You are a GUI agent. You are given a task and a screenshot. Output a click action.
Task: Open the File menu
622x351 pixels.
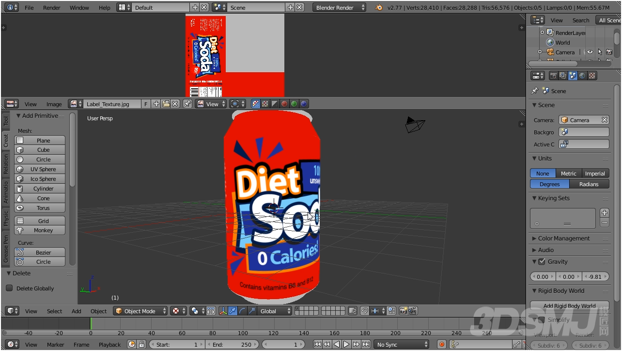click(29, 7)
